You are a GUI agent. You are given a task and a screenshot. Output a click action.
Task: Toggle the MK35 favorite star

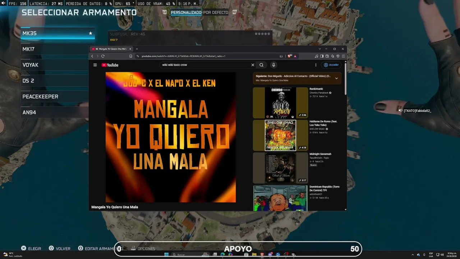click(x=91, y=33)
